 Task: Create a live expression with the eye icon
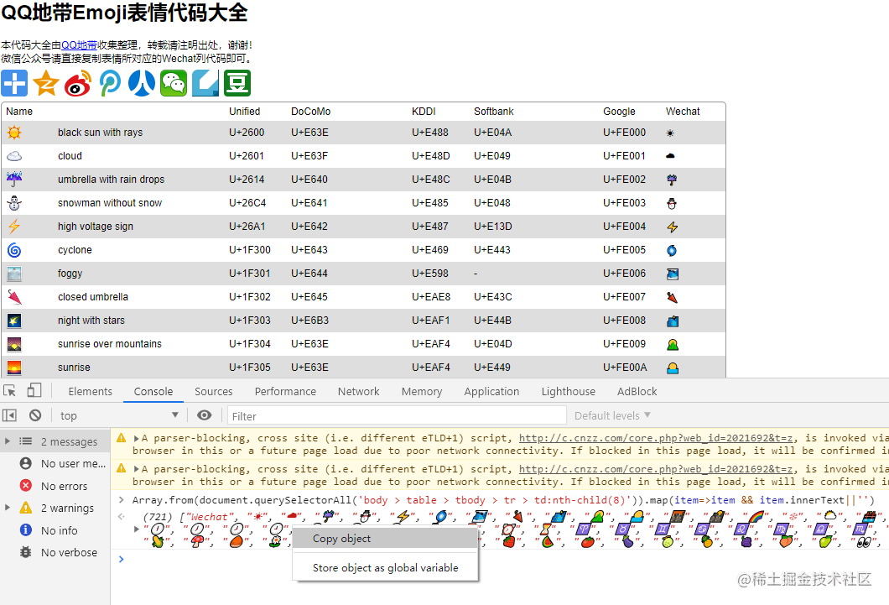click(x=204, y=415)
